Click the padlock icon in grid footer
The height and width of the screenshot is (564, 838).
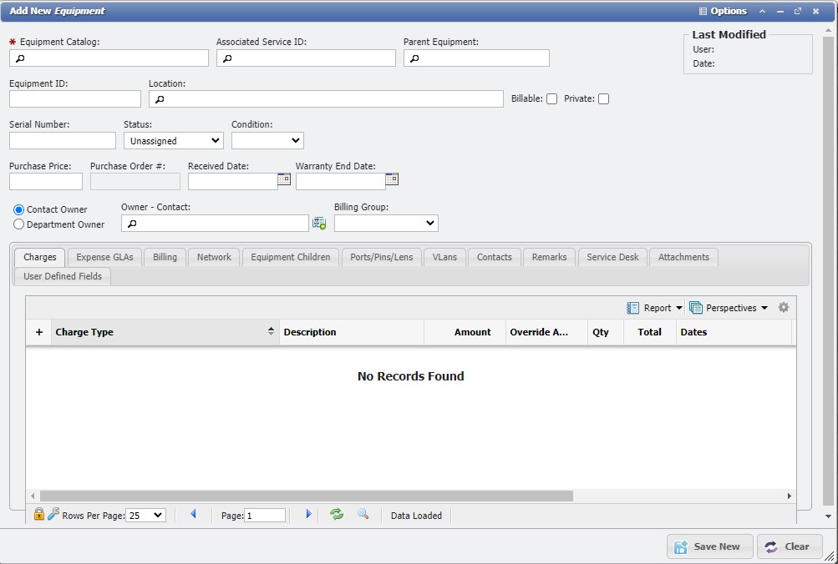click(39, 515)
